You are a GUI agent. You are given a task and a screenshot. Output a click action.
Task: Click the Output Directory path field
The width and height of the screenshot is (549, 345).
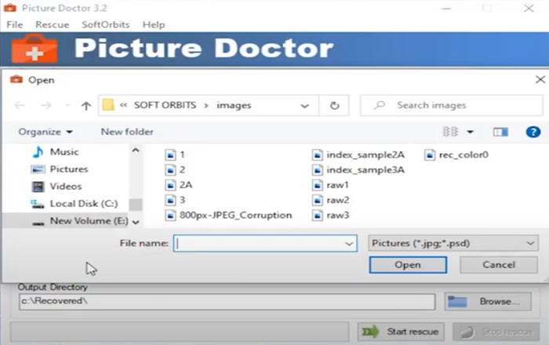pos(227,301)
